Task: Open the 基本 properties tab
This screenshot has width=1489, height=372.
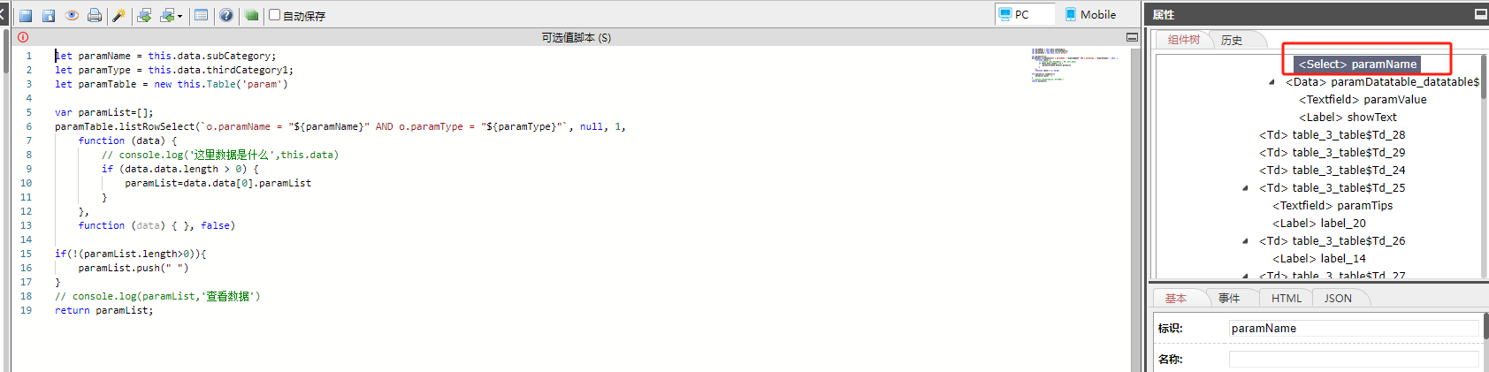Action: (1176, 299)
